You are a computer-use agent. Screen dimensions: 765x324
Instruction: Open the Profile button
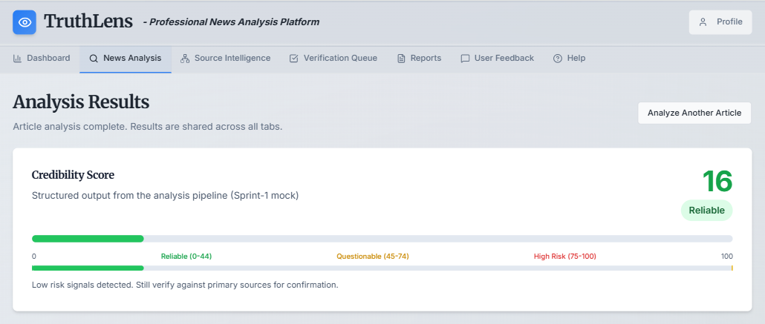(x=720, y=22)
